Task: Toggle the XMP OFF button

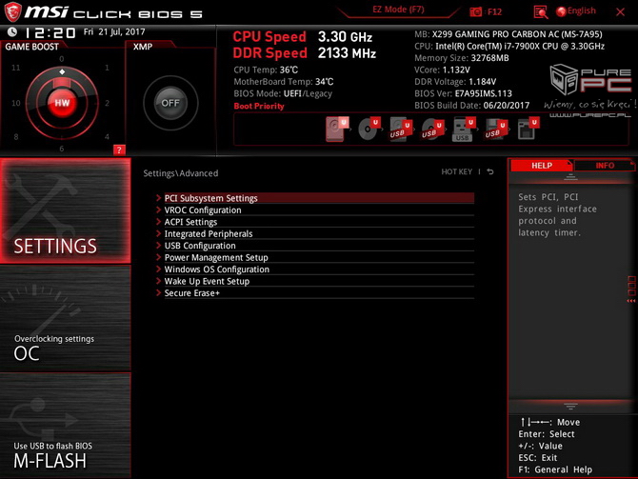Action: [170, 103]
